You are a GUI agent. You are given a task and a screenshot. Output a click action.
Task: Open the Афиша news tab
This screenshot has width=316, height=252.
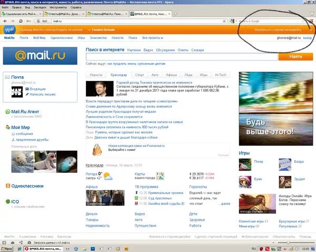(171, 75)
